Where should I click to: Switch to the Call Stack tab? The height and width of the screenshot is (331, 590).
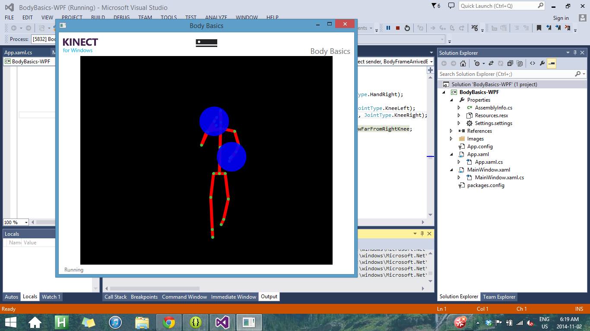[x=116, y=297]
